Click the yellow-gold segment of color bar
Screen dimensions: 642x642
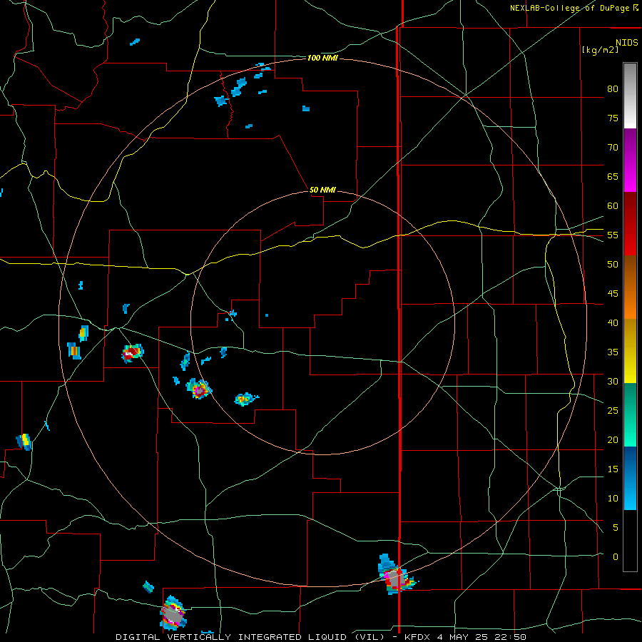point(630,351)
